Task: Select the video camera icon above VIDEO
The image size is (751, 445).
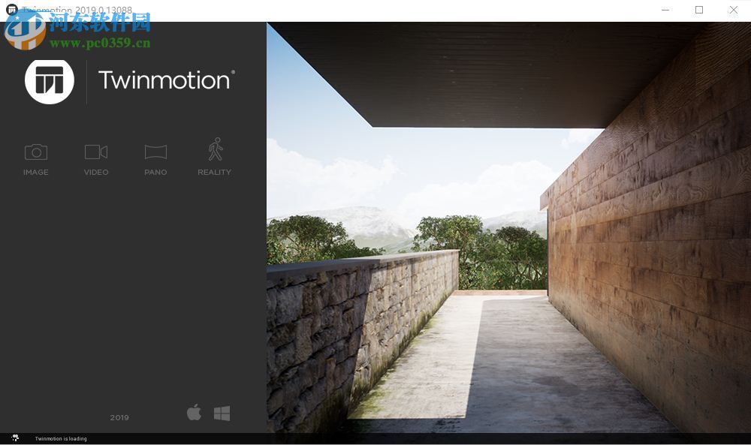Action: [96, 152]
